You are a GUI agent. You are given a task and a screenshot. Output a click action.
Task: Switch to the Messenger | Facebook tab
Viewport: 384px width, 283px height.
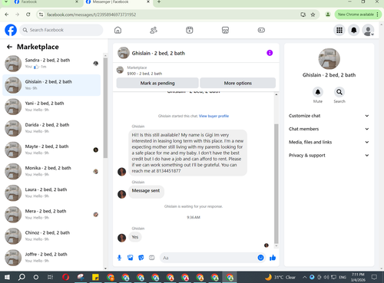(118, 2)
